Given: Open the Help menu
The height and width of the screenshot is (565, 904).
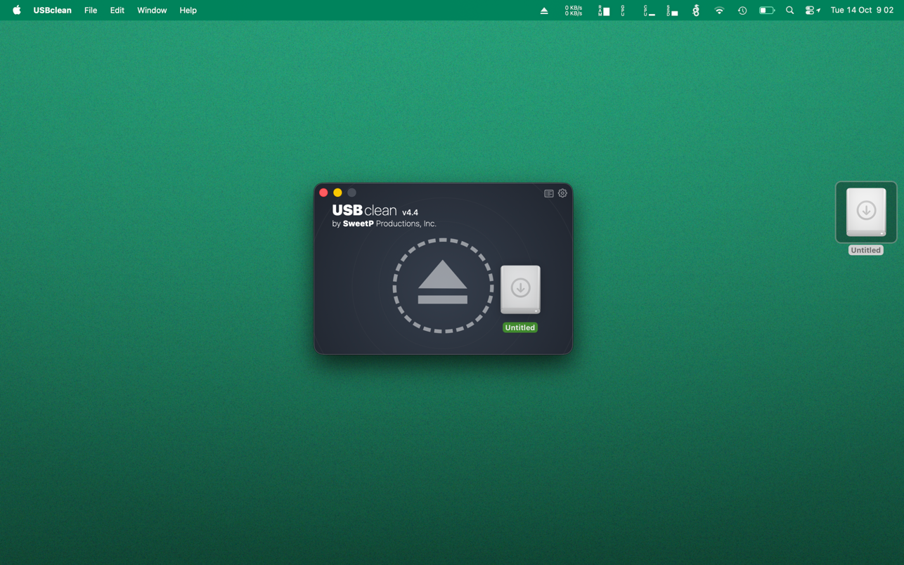Looking at the screenshot, I should 188,11.
